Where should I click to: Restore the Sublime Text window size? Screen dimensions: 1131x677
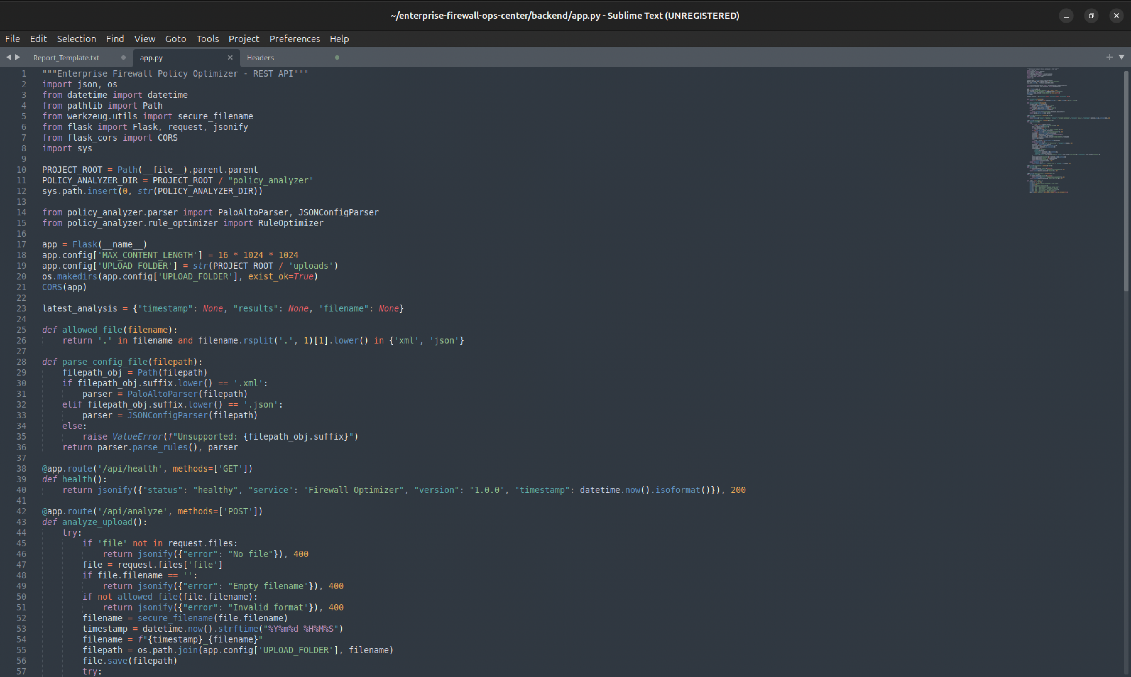pos(1091,16)
